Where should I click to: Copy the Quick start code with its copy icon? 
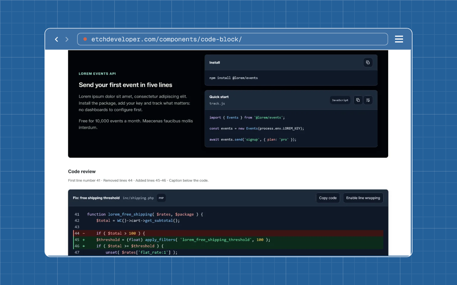click(x=358, y=100)
